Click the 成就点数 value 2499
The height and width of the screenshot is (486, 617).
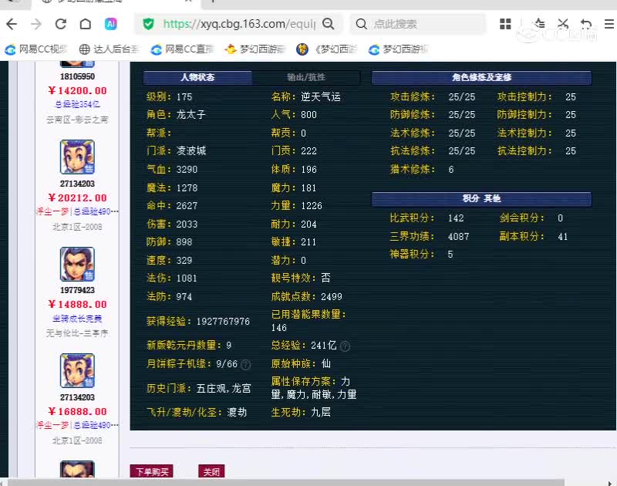point(332,297)
